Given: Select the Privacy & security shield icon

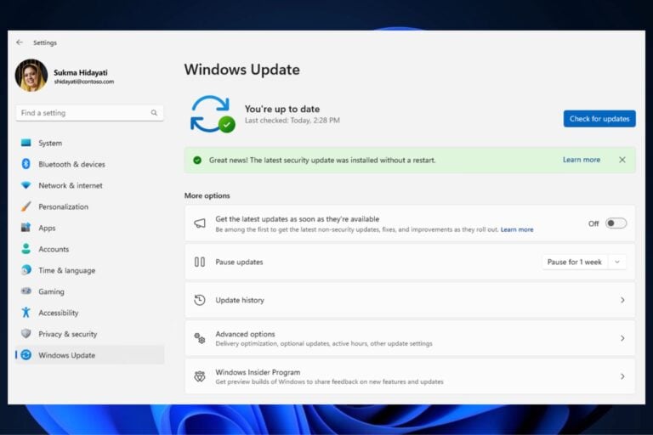Looking at the screenshot, I should (x=26, y=333).
